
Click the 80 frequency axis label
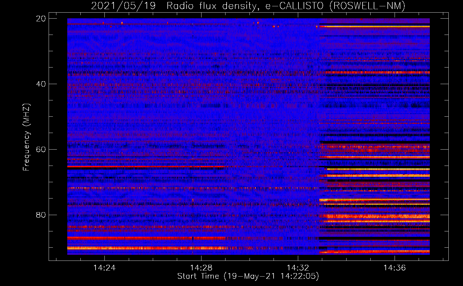[x=41, y=215]
